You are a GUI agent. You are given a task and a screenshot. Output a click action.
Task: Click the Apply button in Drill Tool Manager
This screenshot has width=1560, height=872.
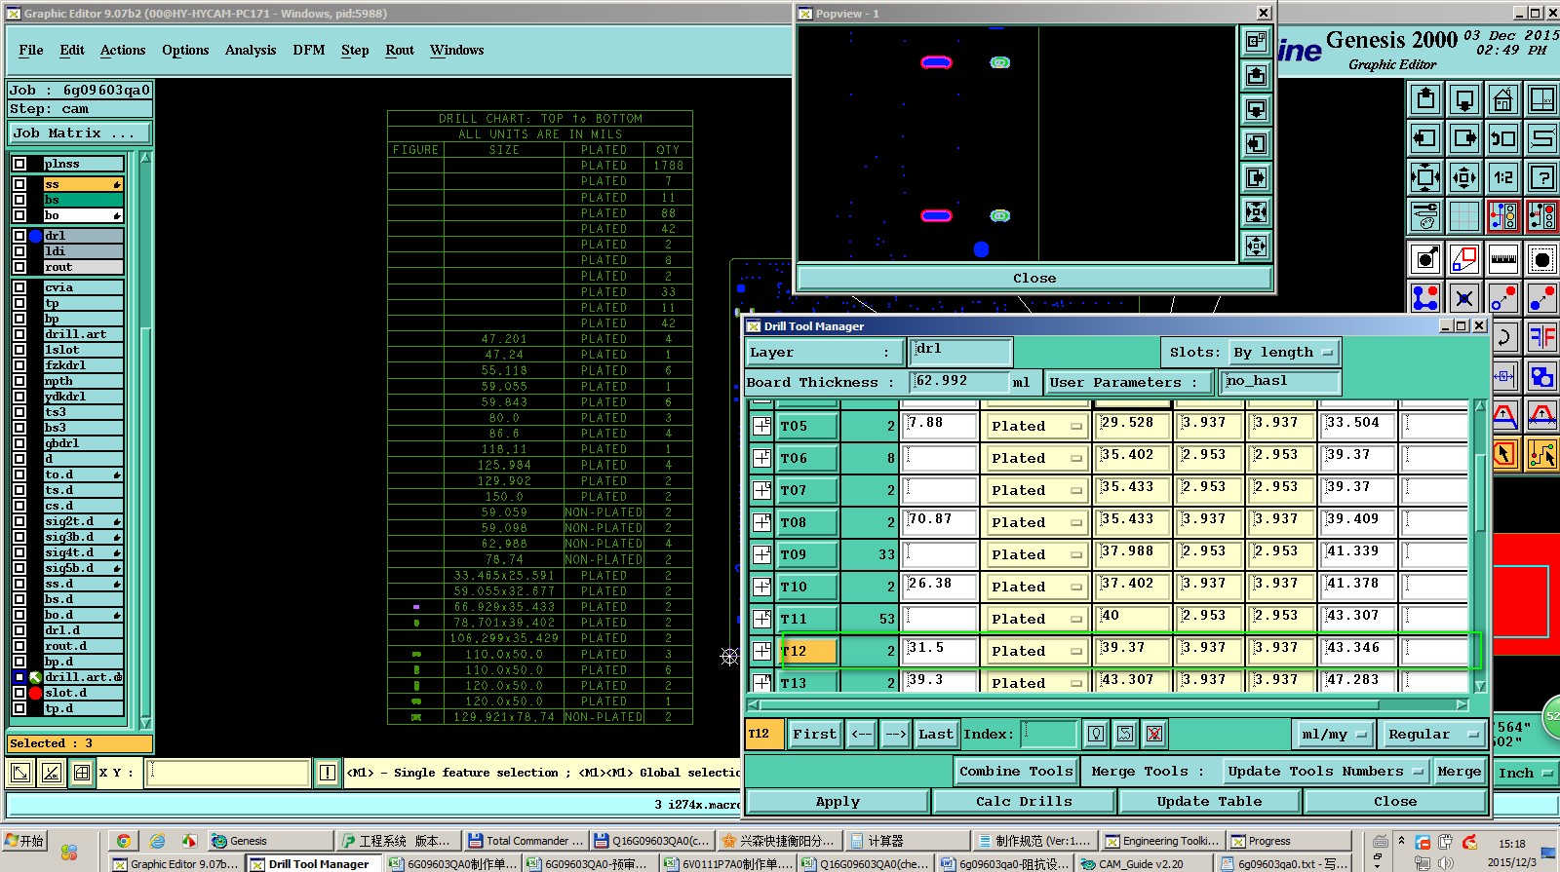coord(838,802)
